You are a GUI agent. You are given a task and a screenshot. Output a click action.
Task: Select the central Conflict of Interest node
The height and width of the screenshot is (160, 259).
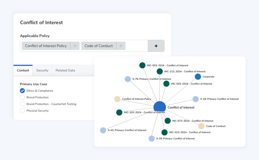(160, 107)
